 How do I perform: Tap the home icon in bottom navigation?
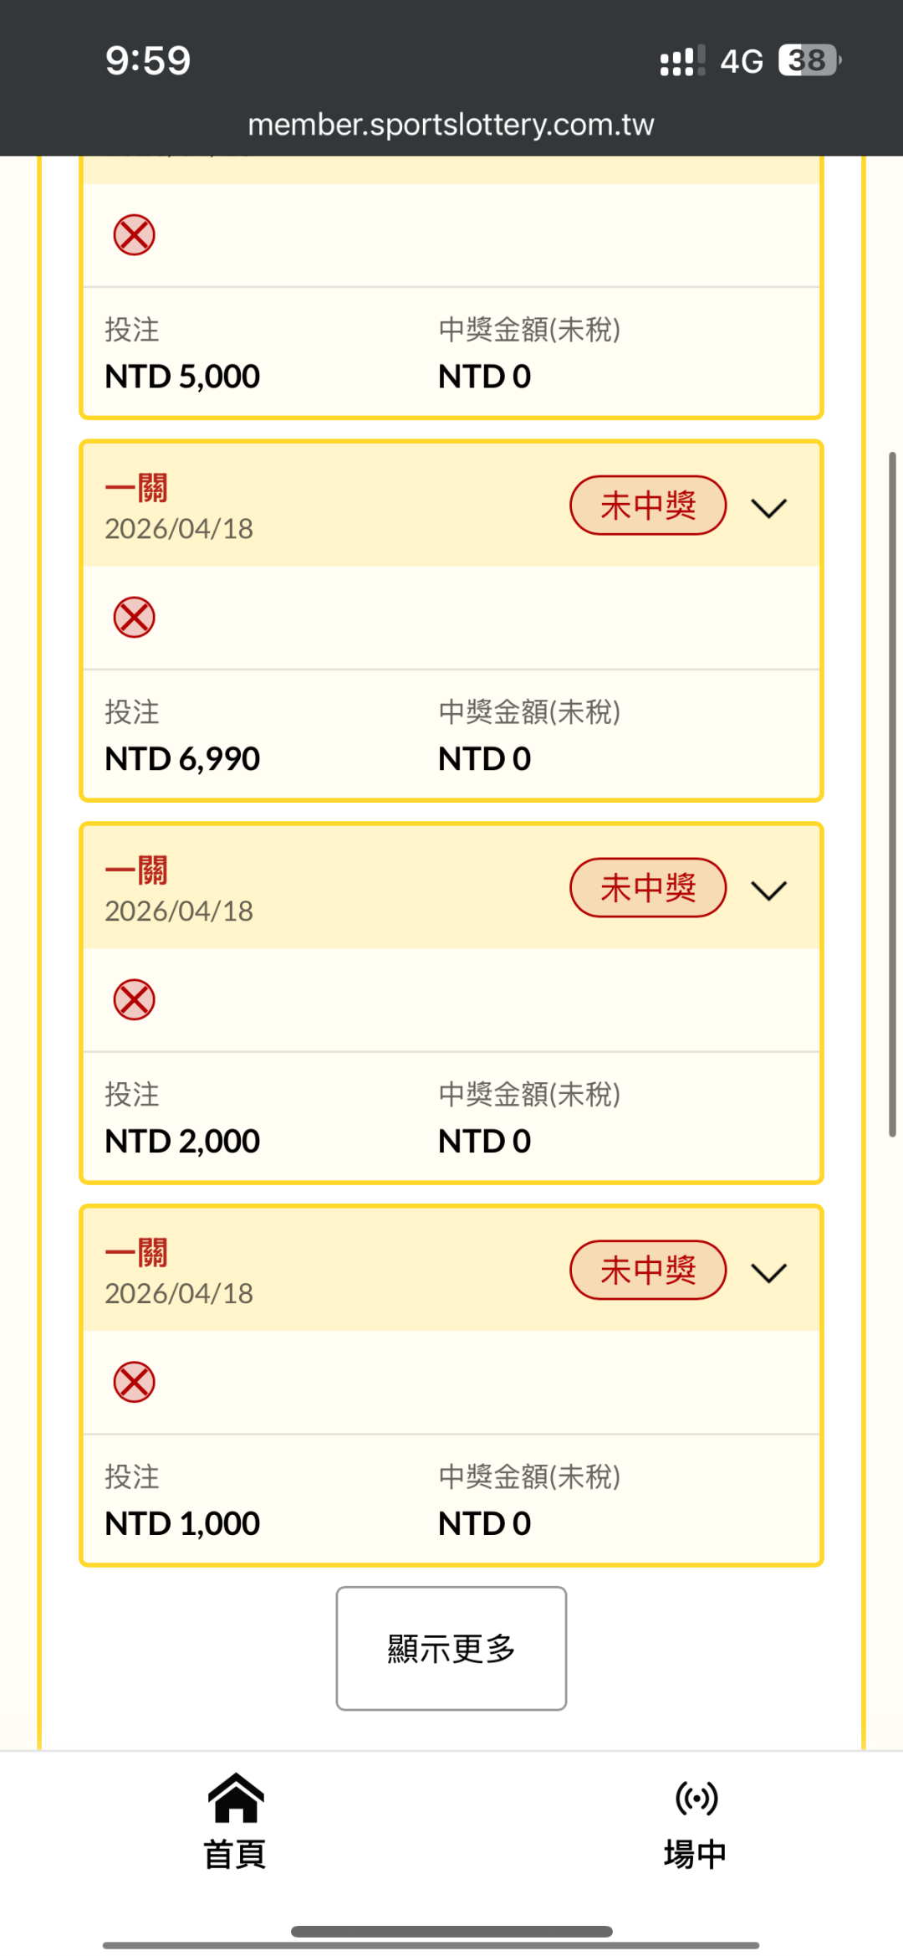pos(236,1798)
